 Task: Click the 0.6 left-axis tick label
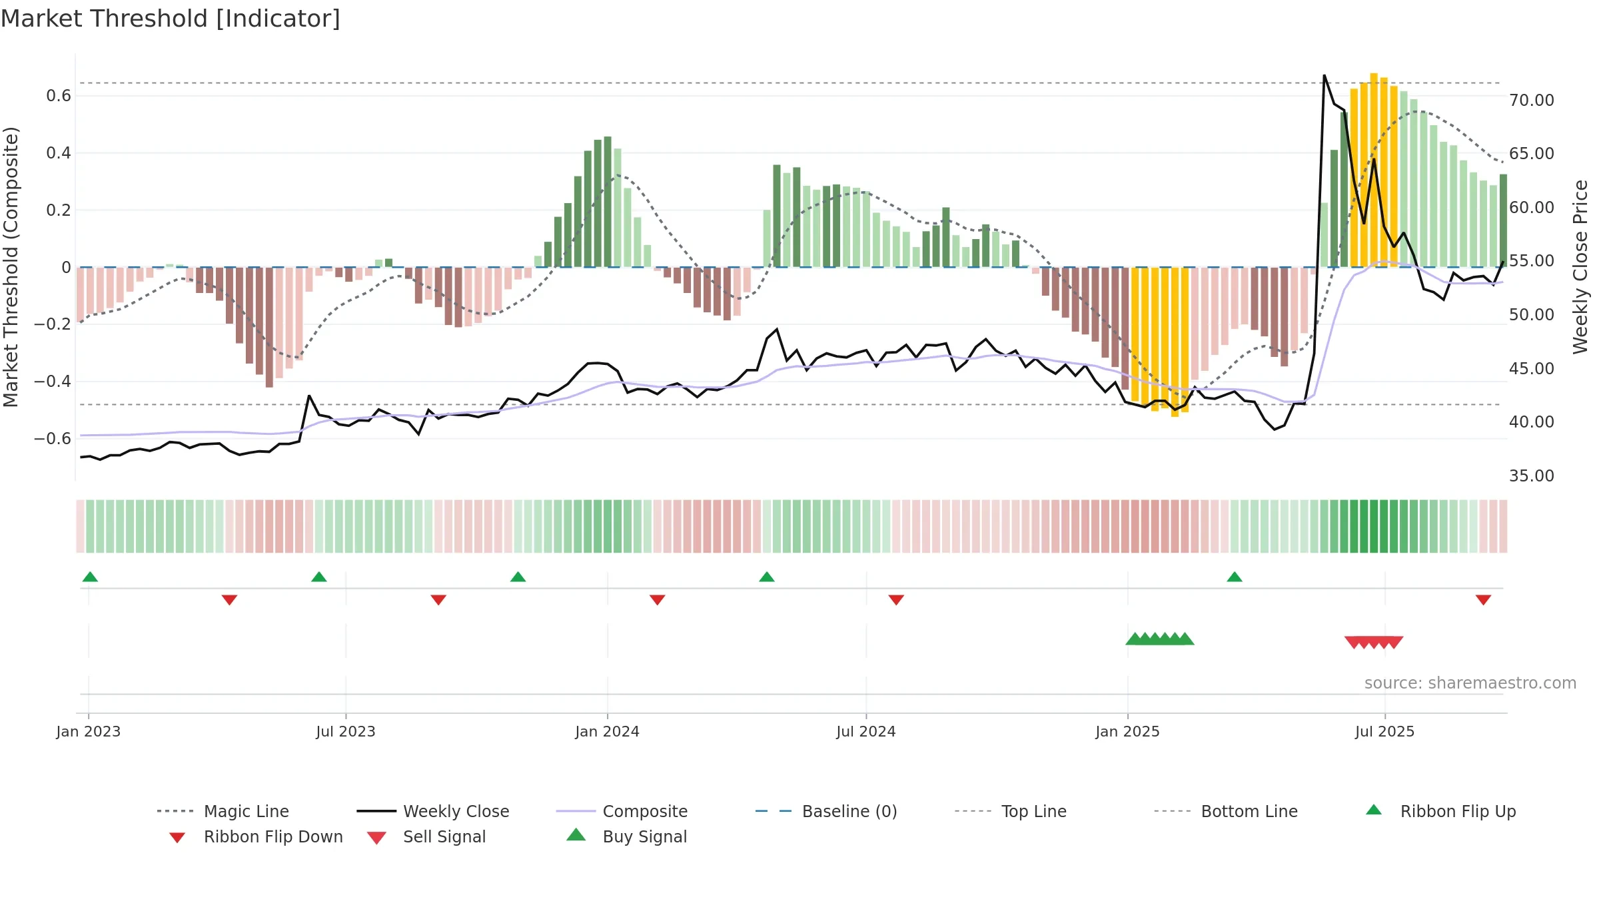(59, 96)
